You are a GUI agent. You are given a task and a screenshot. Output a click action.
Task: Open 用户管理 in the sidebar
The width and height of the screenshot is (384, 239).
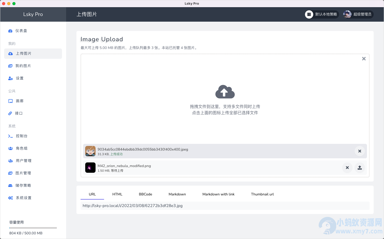point(33,161)
